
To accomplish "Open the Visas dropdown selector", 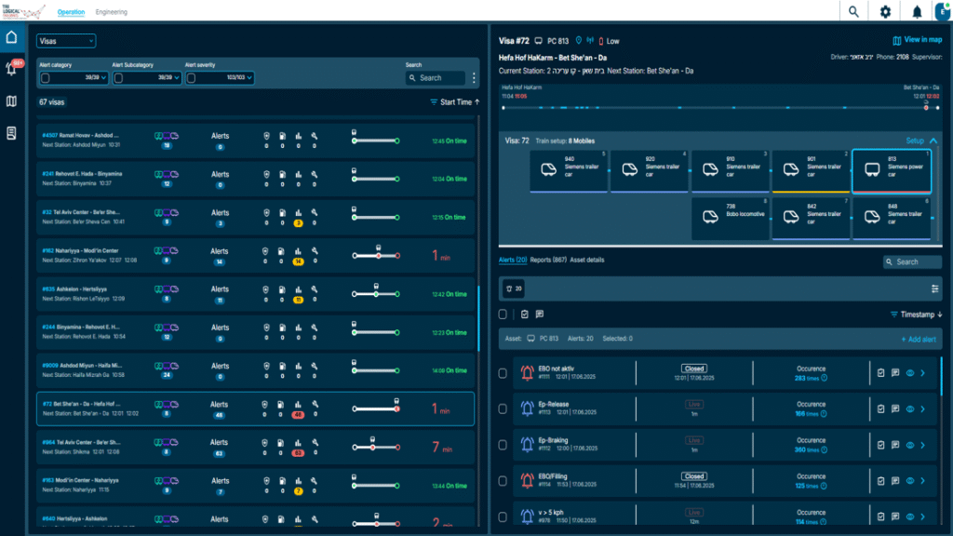I will tap(66, 41).
